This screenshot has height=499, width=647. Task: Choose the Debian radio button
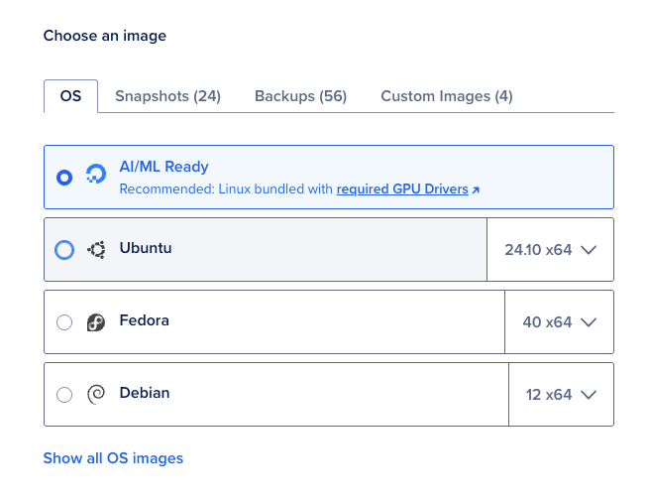tap(64, 395)
